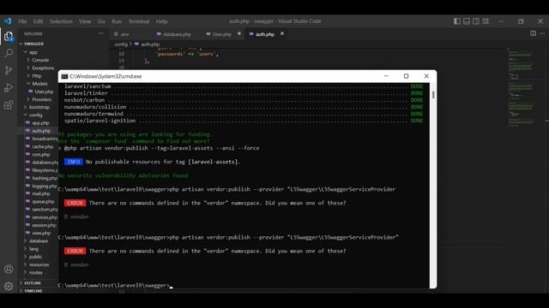549x308 pixels.
Task: Click the code minimap in editor
Action: point(521,89)
